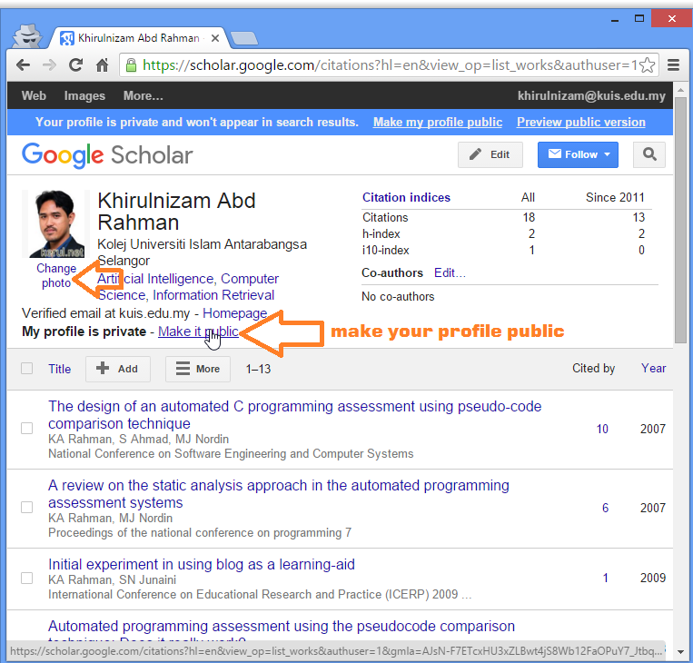Viewport: 693px width, 663px height.
Task: Click the browser forward arrow
Action: pyautogui.click(x=49, y=65)
